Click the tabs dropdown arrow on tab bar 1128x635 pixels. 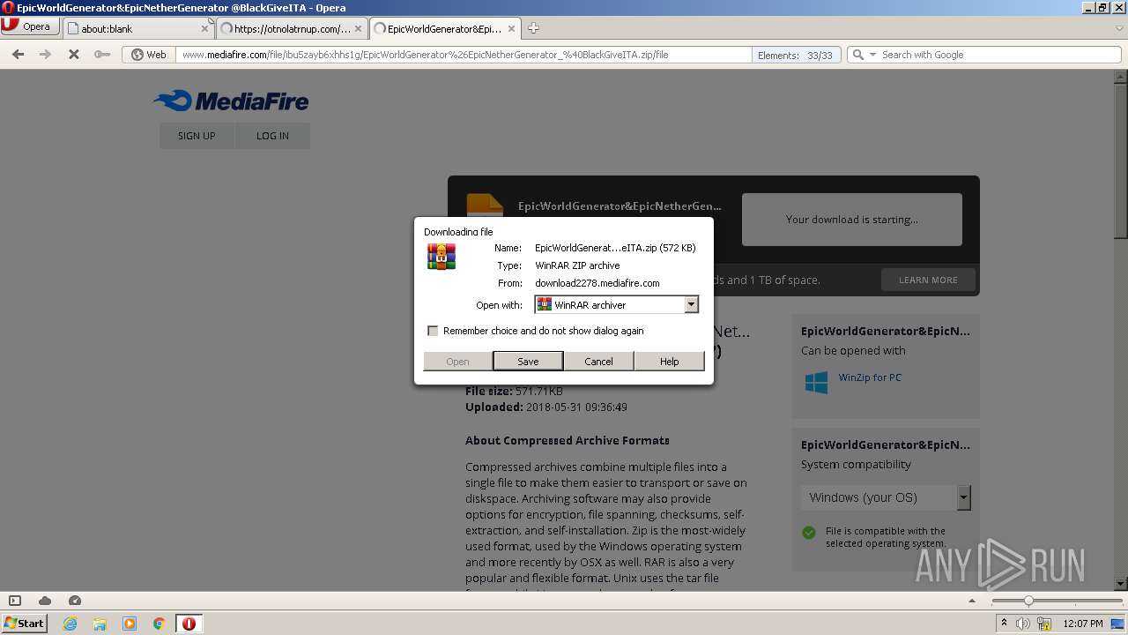tap(1119, 28)
